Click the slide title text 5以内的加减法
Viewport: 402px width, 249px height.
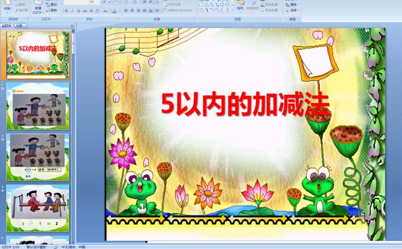245,105
